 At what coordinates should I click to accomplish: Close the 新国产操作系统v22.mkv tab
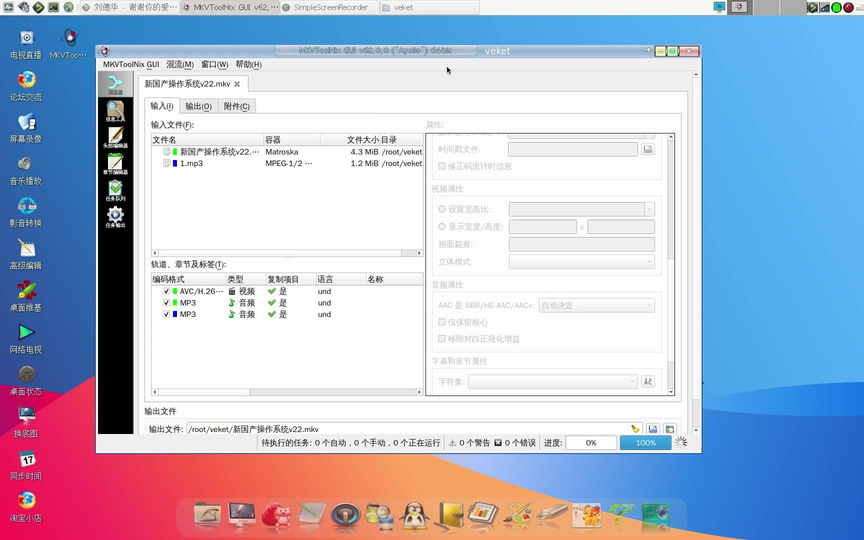(237, 84)
